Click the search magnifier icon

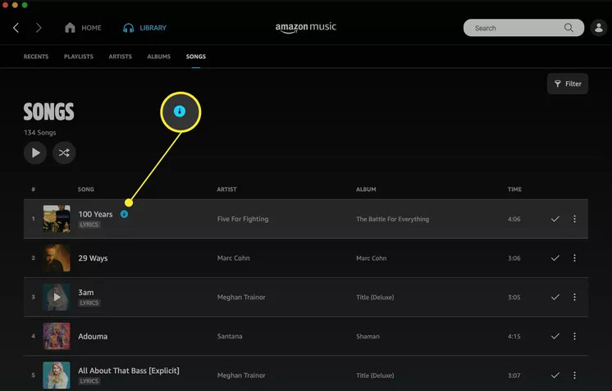coord(569,28)
